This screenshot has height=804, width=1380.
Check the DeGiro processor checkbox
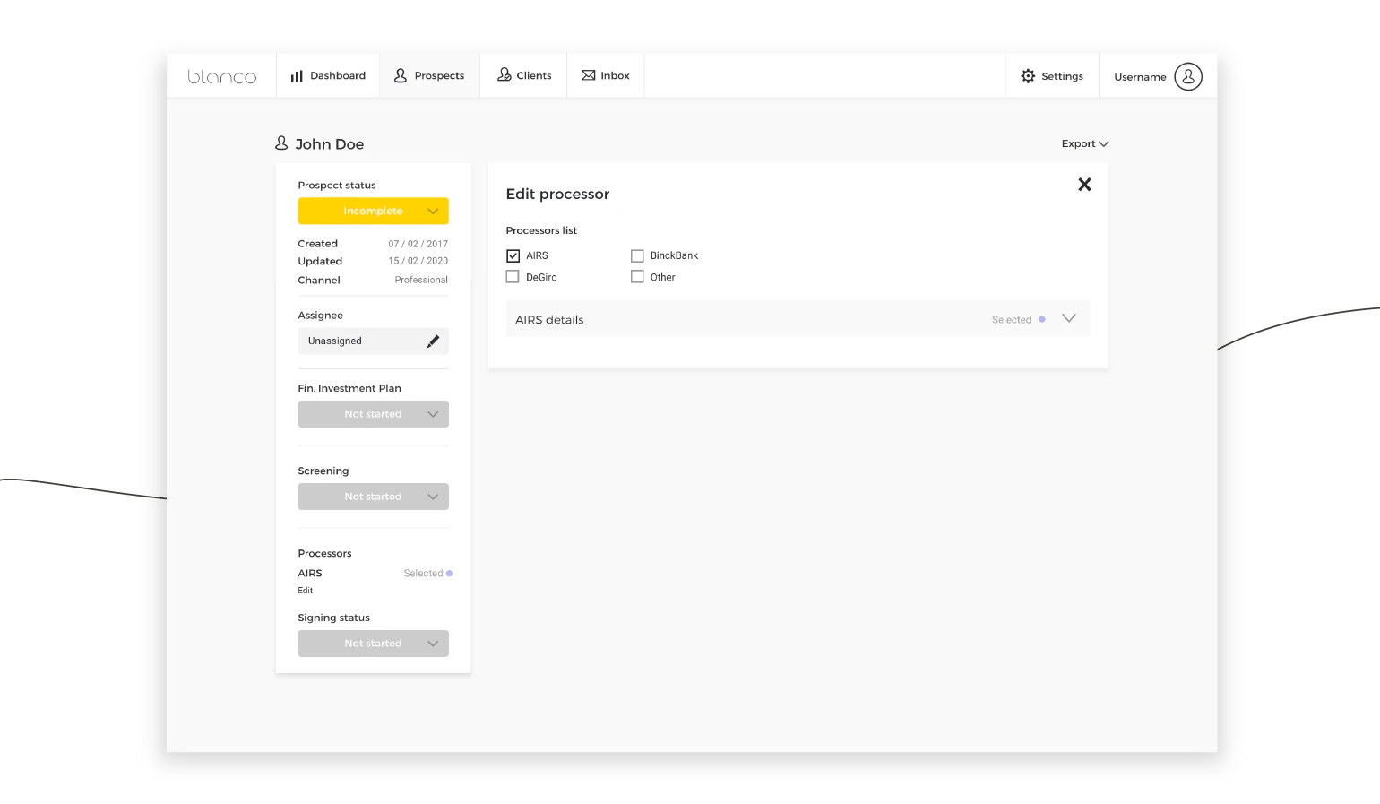tap(513, 277)
